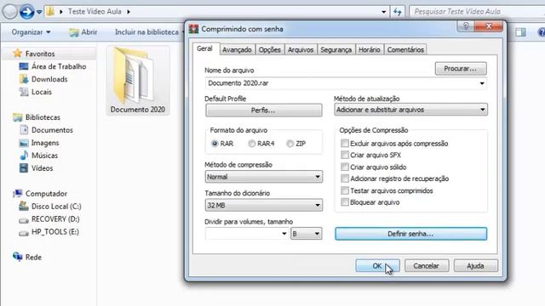Switch to the Comentários tab
This screenshot has width=545, height=306.
(x=405, y=49)
